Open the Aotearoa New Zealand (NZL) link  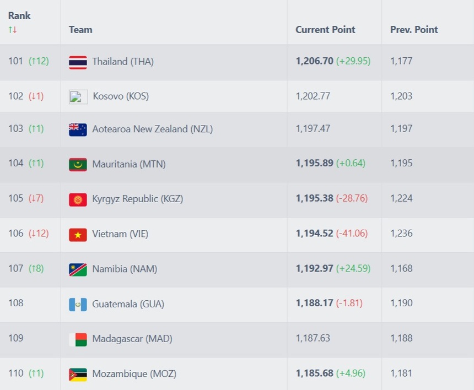pos(153,129)
